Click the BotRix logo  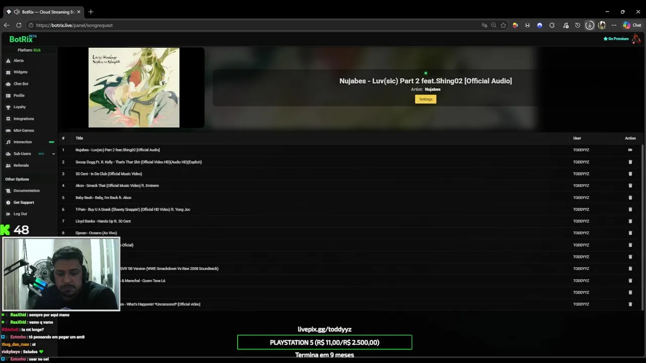point(23,39)
